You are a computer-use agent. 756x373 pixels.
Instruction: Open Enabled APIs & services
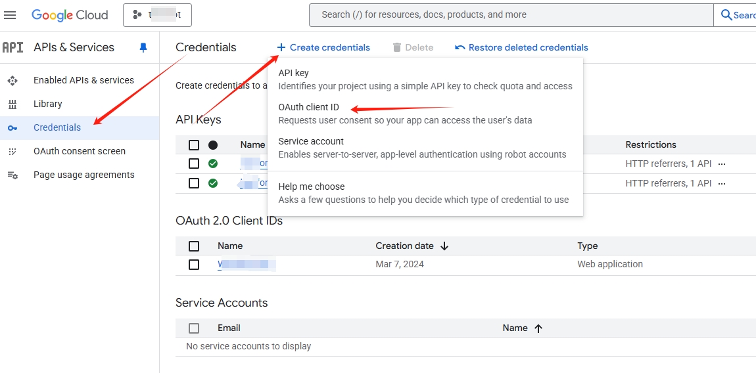click(x=84, y=80)
